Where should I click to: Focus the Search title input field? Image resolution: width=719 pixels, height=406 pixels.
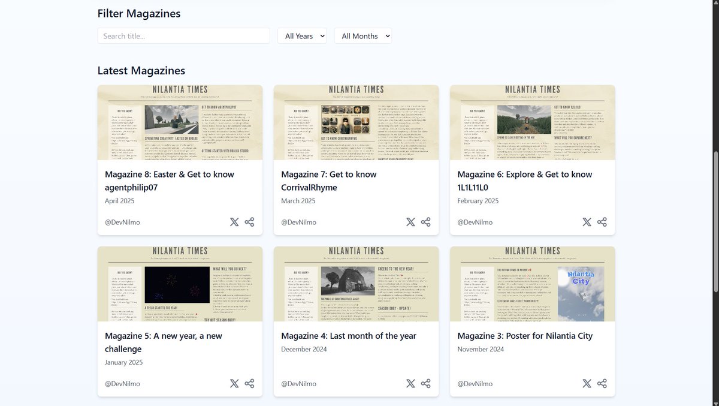coord(183,36)
